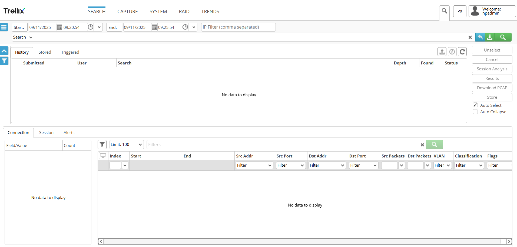The width and height of the screenshot is (517, 247).
Task: Open the Limit: 100 dropdown
Action: click(x=126, y=145)
